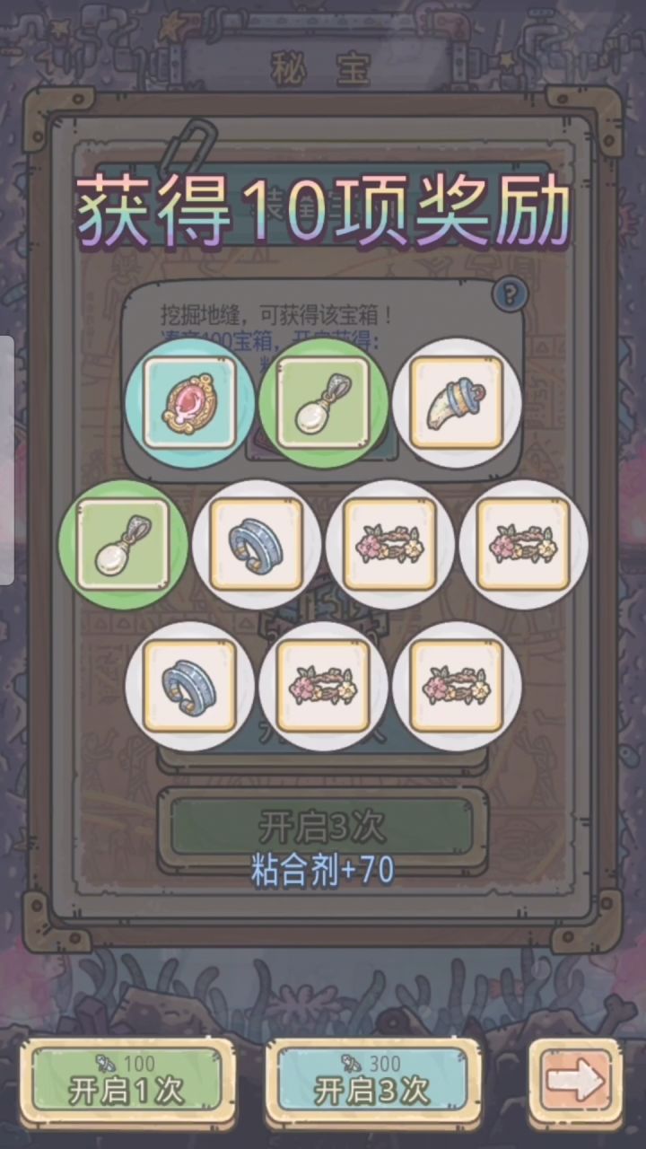Select the pearl pendant in middle row
Image resolution: width=646 pixels, height=1149 pixels.
123,545
